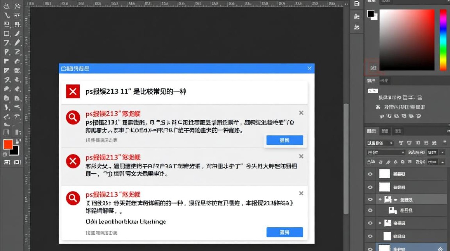
Task: Click the fill value field in Layers panel
Action: 432,162
